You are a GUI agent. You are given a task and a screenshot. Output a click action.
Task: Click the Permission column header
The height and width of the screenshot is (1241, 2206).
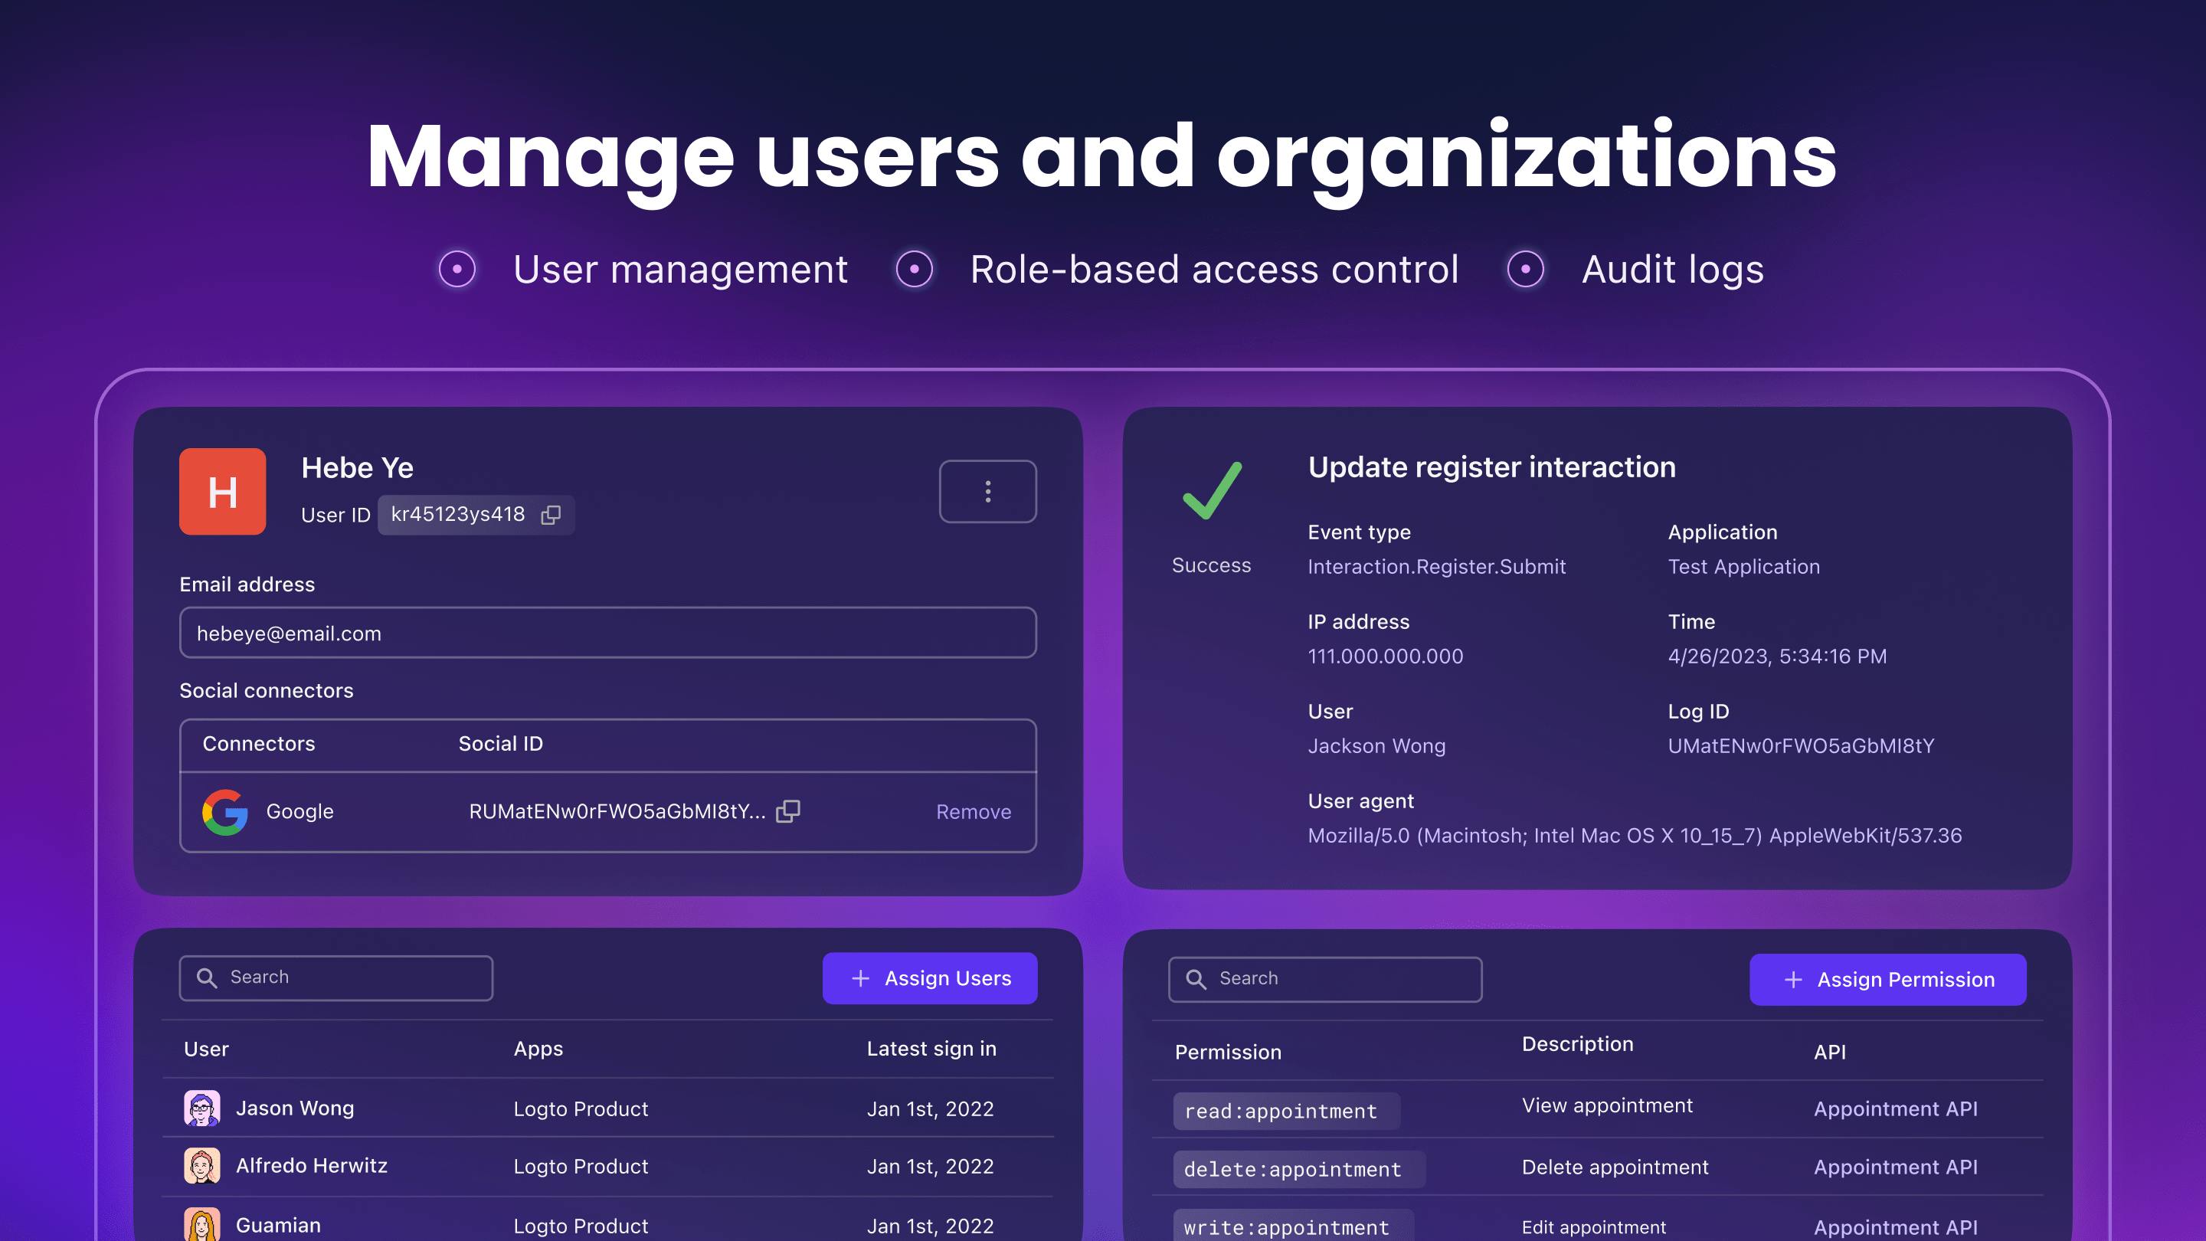1228,1053
